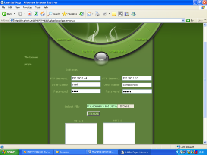Click the page scrollbar up arrow
This screenshot has height=155, width=207.
[205, 25]
